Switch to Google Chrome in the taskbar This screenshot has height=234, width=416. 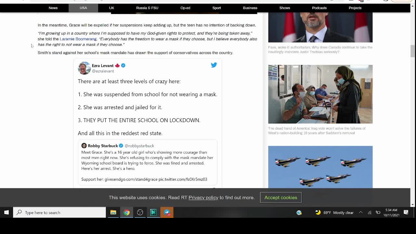[127, 213]
